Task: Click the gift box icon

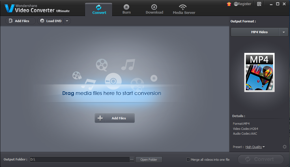Action: tap(229, 4)
